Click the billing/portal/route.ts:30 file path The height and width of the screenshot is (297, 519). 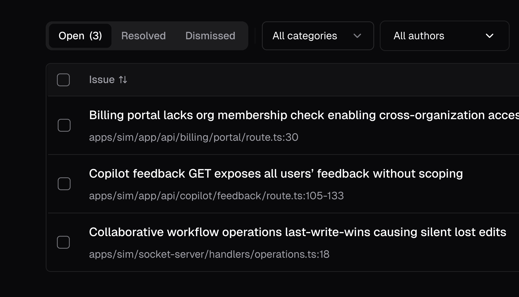(x=193, y=137)
